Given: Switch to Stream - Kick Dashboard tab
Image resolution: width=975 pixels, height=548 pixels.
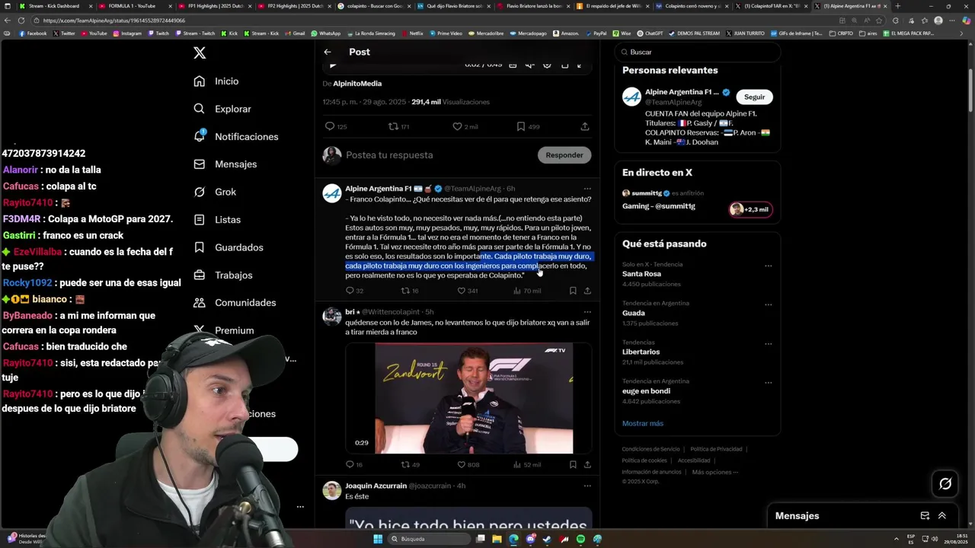Looking at the screenshot, I should tap(53, 6).
